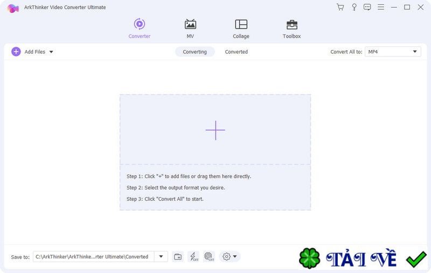The image size is (431, 273).
Task: Minimize the ArkThinker window
Action: click(x=394, y=7)
